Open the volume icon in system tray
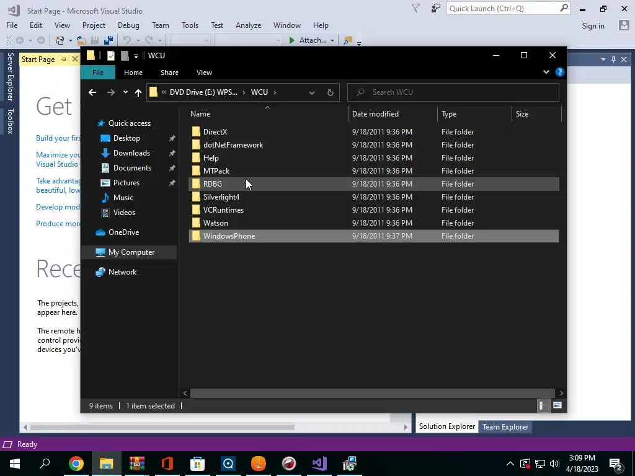635x476 pixels. (x=554, y=464)
